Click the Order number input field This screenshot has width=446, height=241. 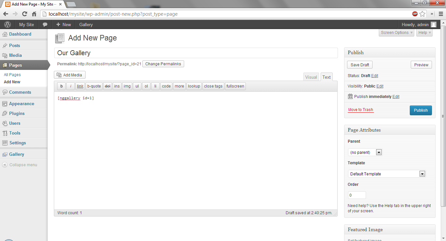point(357,195)
